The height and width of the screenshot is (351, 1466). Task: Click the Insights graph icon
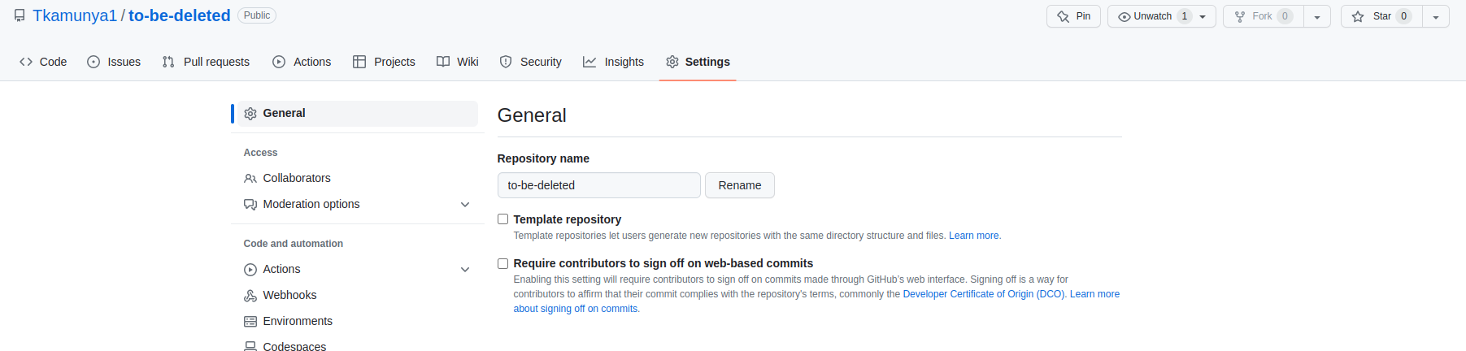589,62
